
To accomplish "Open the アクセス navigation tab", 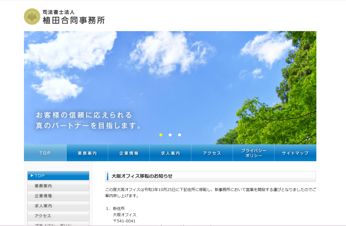I will 212,153.
